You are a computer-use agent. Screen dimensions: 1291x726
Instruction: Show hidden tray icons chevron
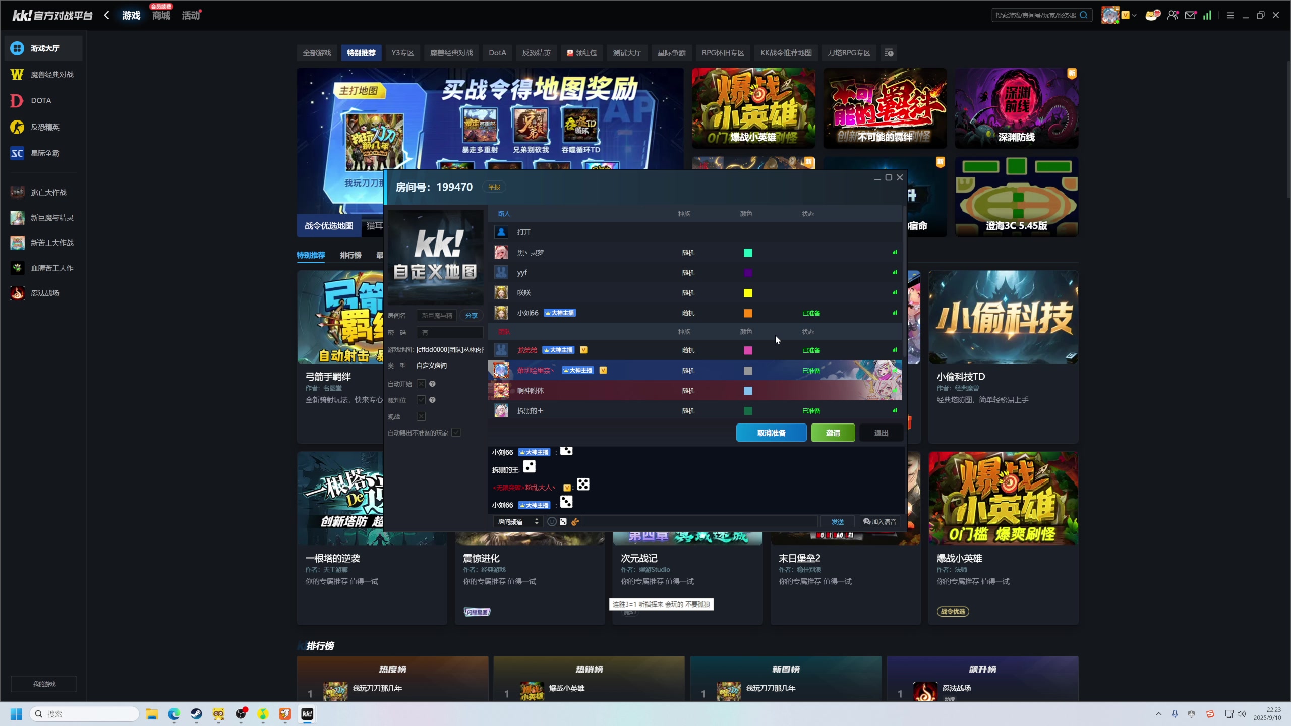click(1159, 714)
